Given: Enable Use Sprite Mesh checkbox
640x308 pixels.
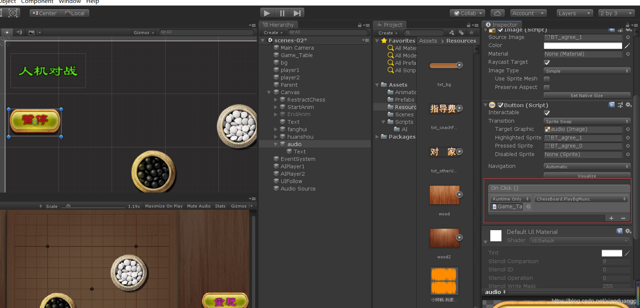Looking at the screenshot, I should [x=547, y=79].
